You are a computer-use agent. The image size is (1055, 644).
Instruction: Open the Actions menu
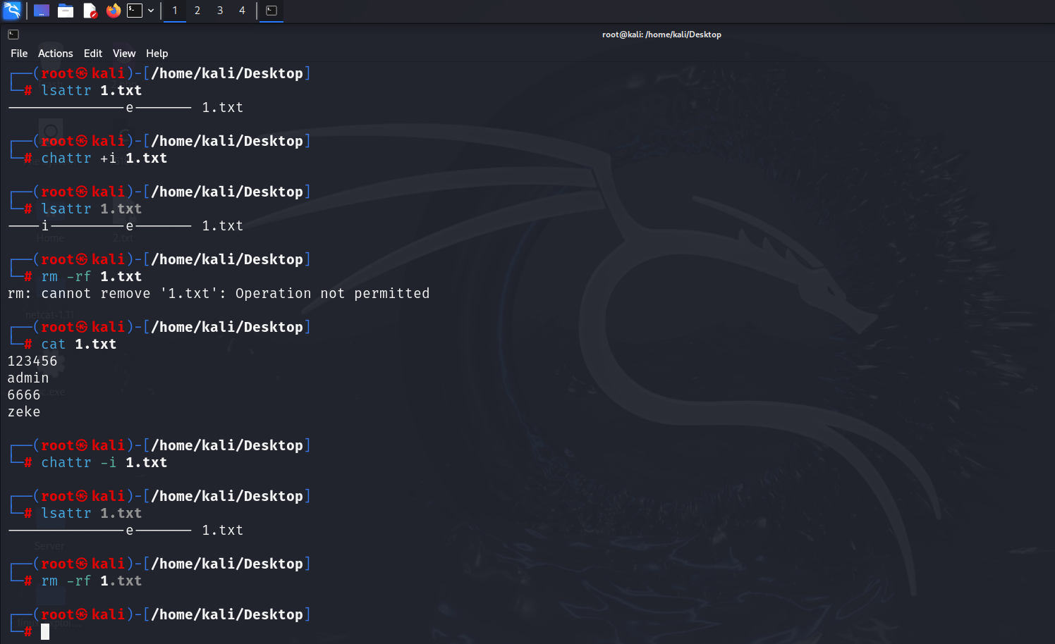tap(55, 54)
